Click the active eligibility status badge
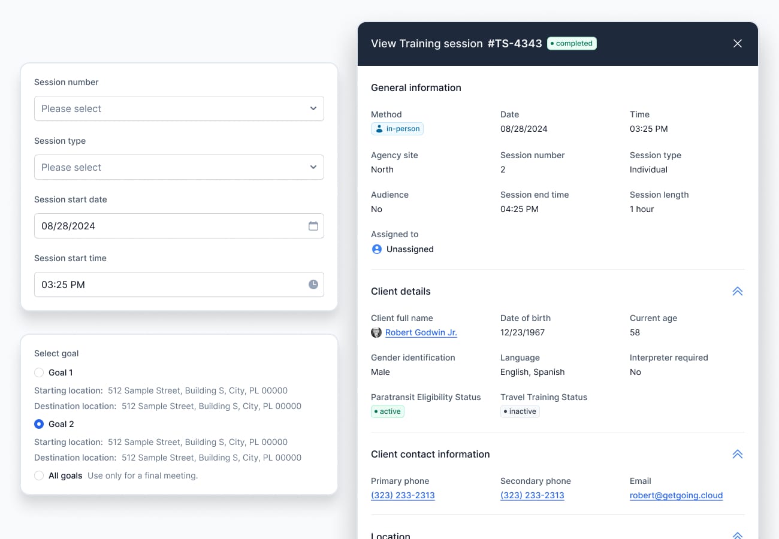The width and height of the screenshot is (779, 539). pos(388,411)
